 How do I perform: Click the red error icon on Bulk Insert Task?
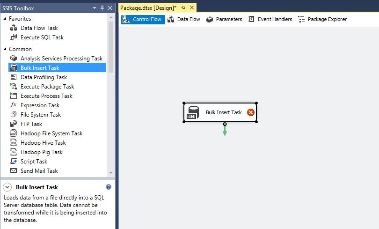(251, 112)
